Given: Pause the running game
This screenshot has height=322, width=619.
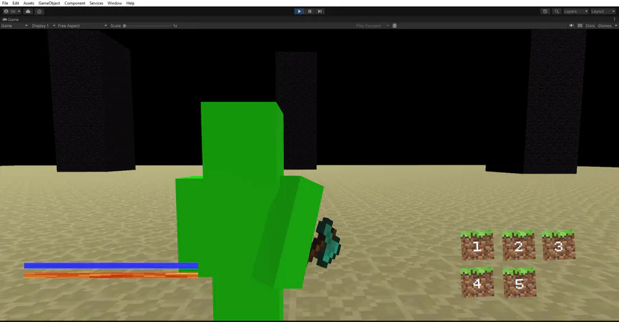Looking at the screenshot, I should pos(310,12).
